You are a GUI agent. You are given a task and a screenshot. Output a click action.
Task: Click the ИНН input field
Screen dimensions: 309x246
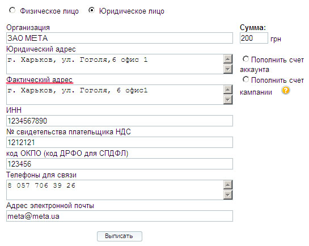click(120, 121)
